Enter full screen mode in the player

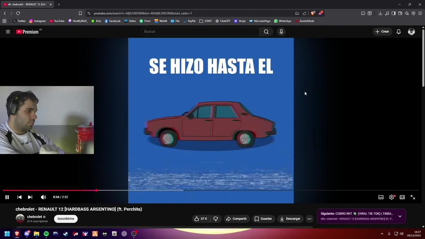coord(413,197)
